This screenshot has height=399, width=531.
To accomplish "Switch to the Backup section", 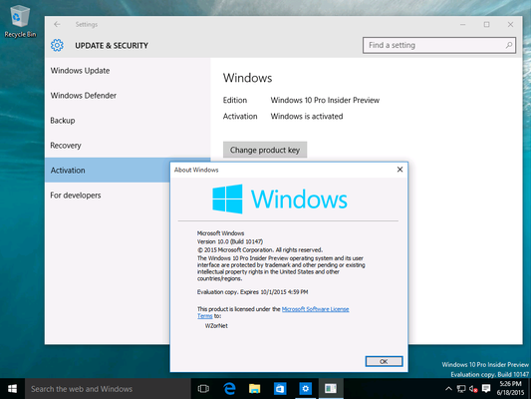I will click(x=128, y=121).
